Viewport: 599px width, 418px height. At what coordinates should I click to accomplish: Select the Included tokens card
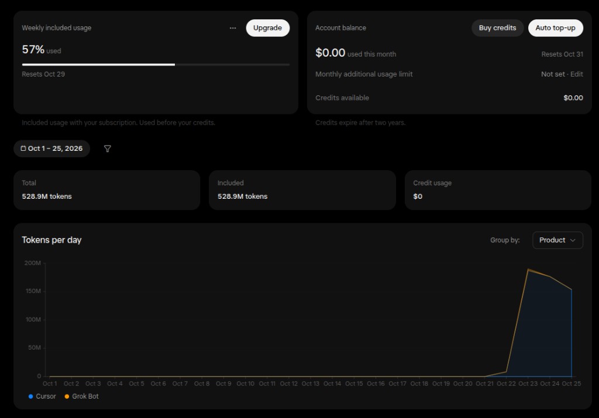click(x=302, y=190)
